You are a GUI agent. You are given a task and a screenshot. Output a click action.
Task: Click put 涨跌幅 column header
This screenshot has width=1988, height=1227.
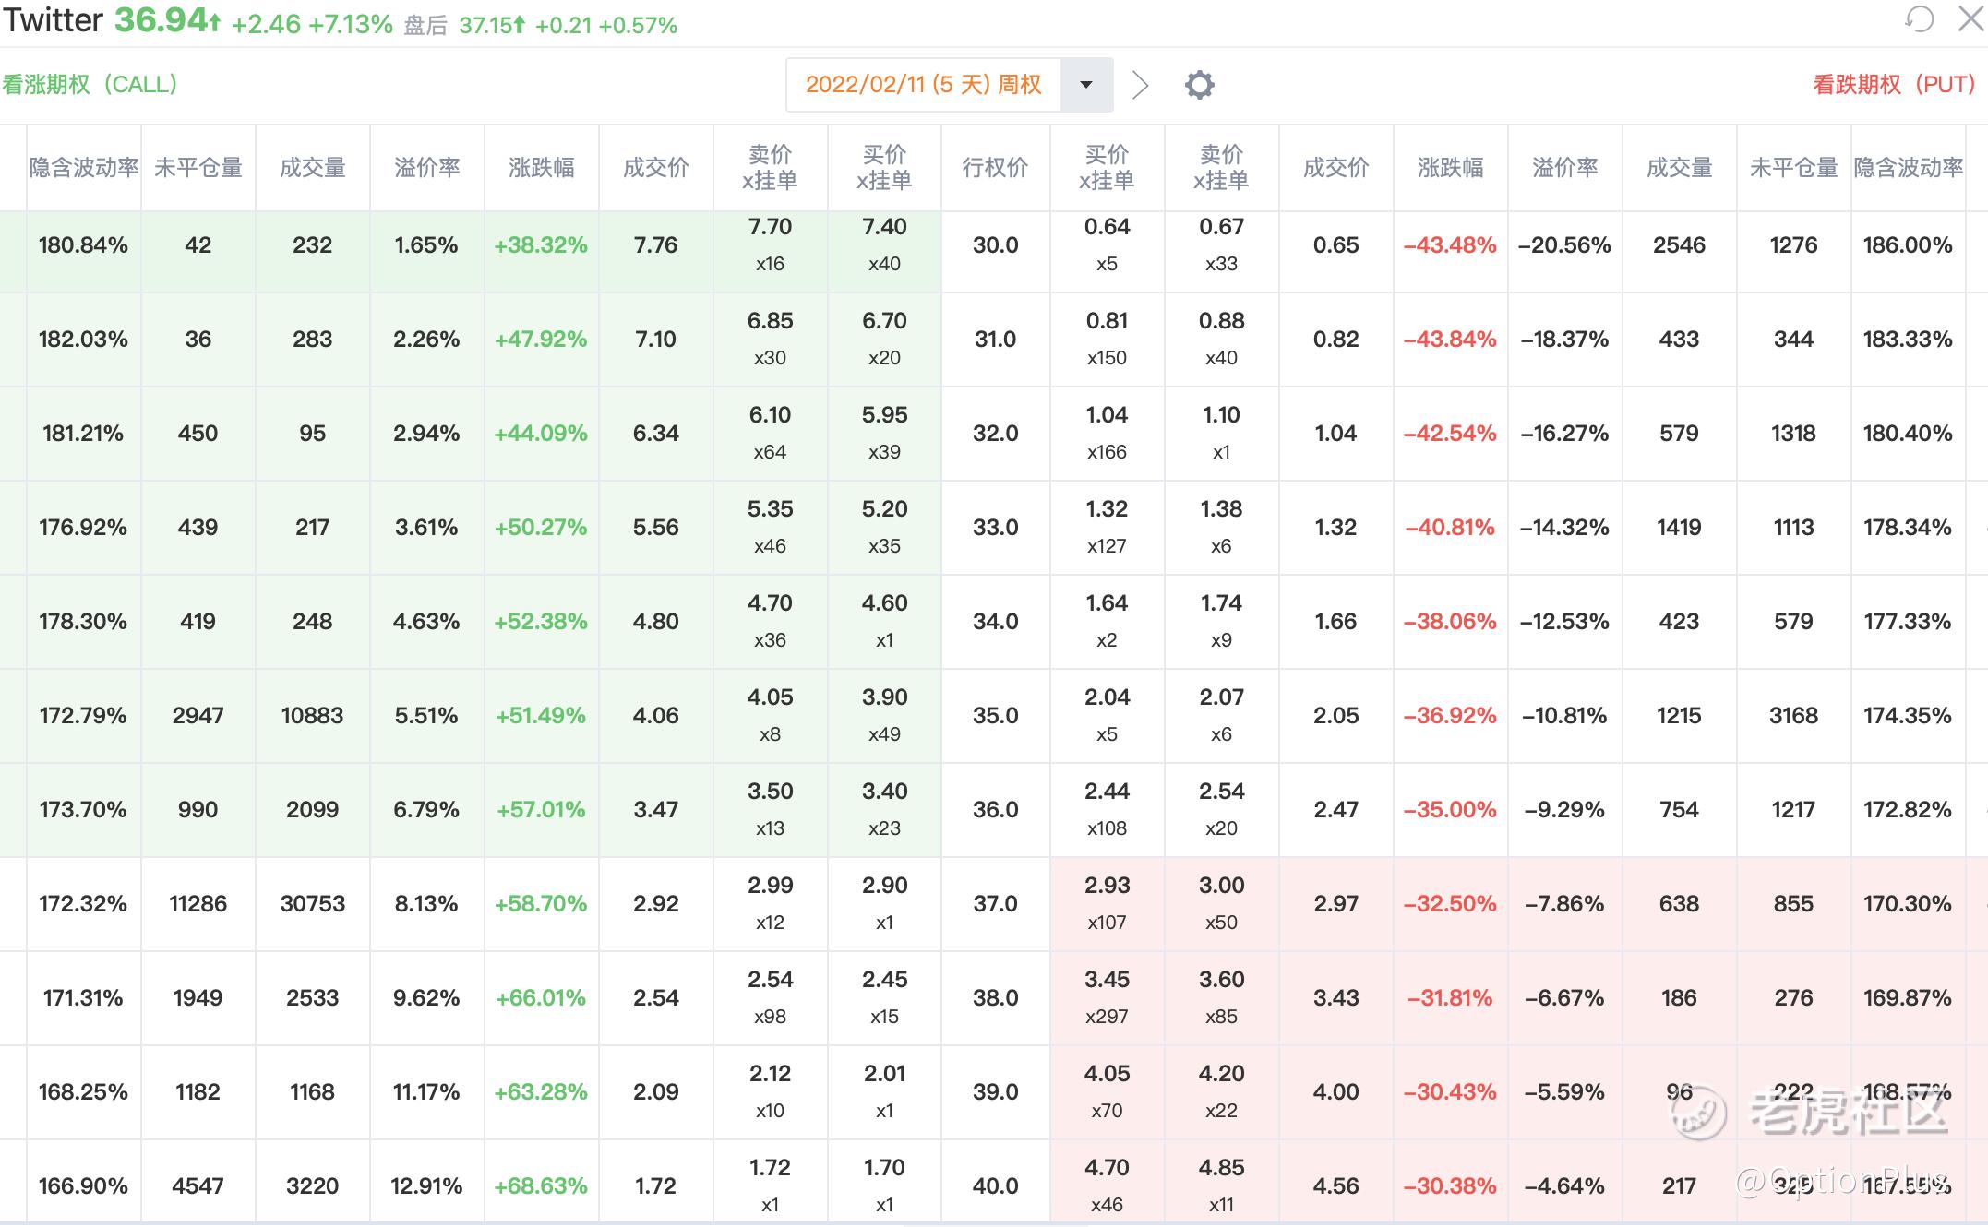(x=1450, y=167)
